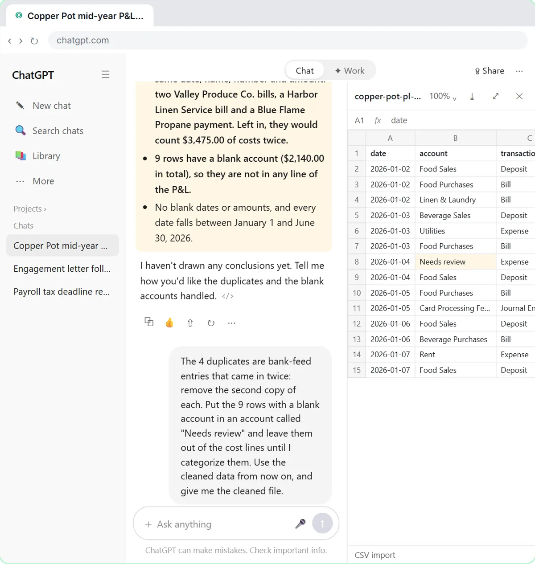Close the spreadsheet preview panel
Screen dimensions: 535x564
(x=519, y=96)
